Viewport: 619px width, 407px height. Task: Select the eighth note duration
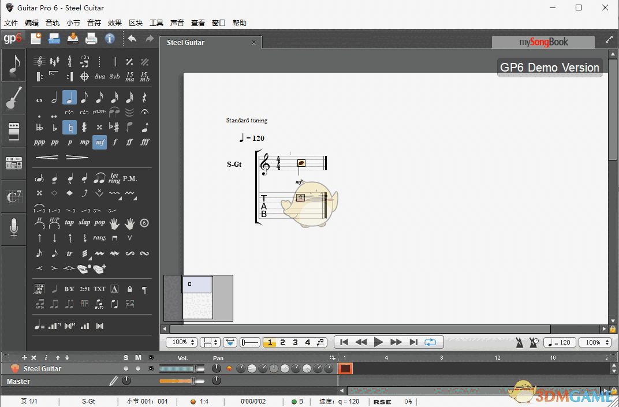click(x=84, y=98)
